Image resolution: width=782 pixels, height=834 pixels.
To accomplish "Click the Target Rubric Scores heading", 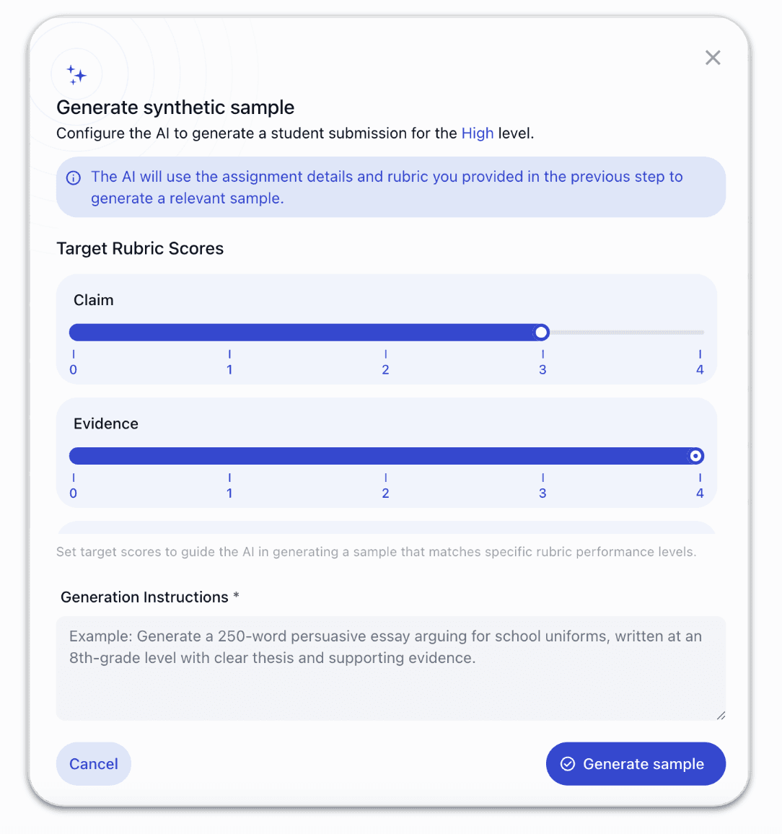I will tap(140, 249).
